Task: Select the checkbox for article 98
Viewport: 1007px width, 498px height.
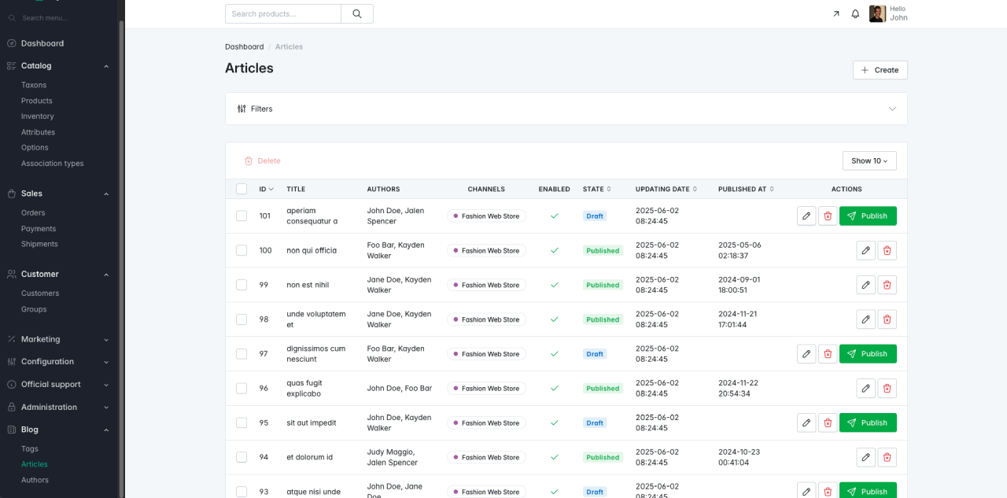Action: pos(242,319)
